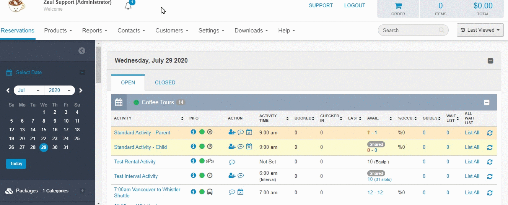Click the search magnifier icon
The image size is (508, 205).
click(x=441, y=30)
